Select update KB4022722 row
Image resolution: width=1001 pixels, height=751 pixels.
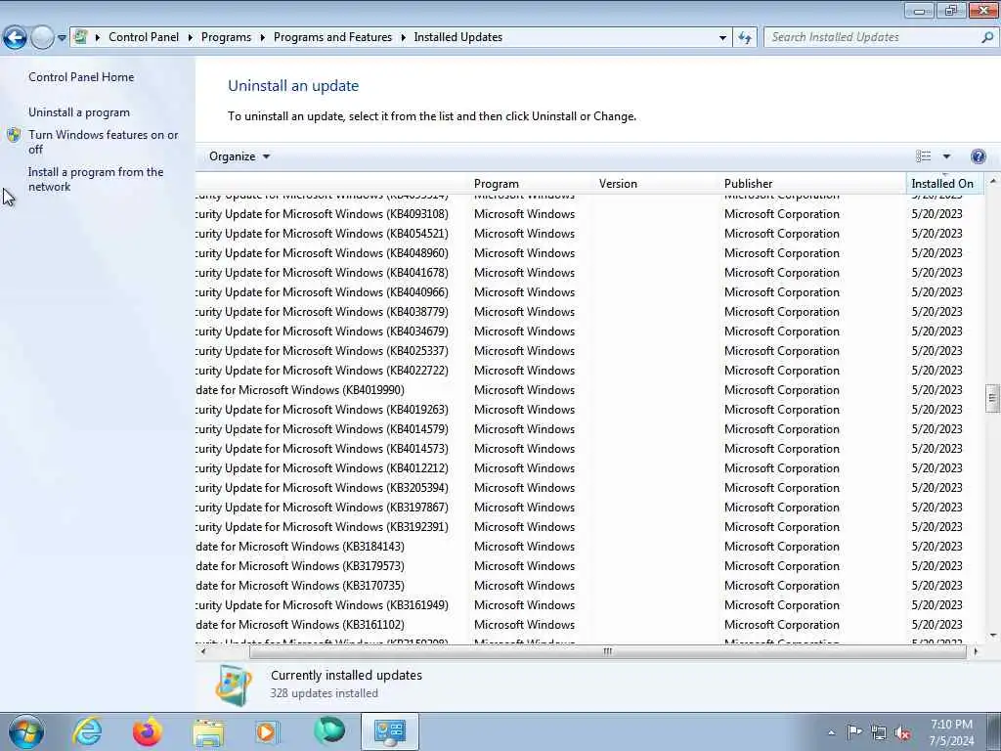point(590,371)
